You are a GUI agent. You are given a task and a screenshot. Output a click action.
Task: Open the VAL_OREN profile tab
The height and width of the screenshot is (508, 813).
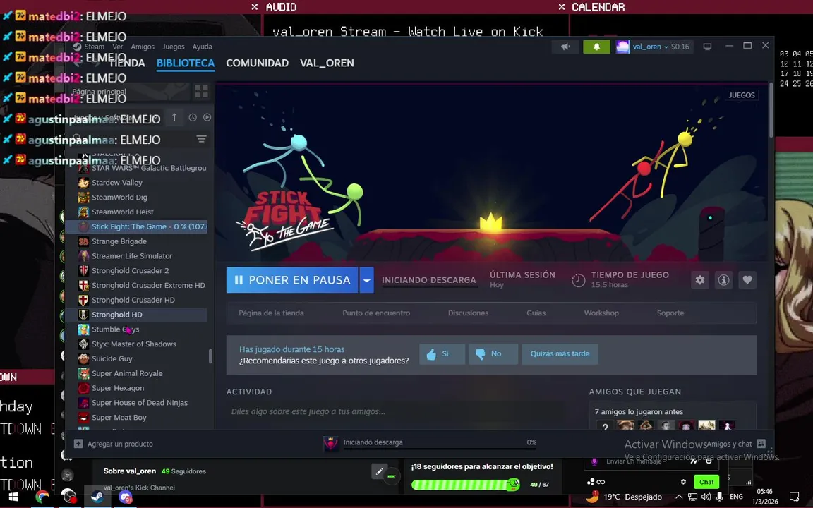(x=327, y=64)
